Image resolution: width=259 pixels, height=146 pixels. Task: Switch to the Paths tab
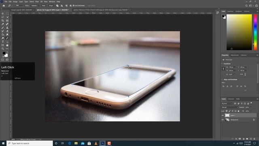pos(238,99)
